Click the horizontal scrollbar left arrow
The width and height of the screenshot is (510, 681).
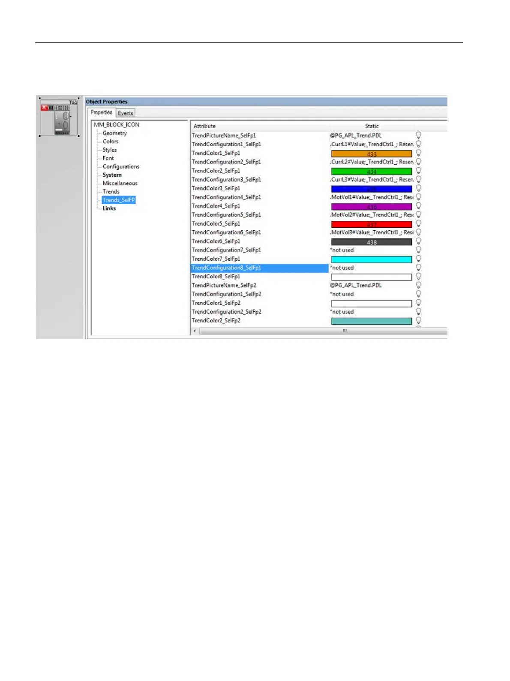pyautogui.click(x=195, y=331)
